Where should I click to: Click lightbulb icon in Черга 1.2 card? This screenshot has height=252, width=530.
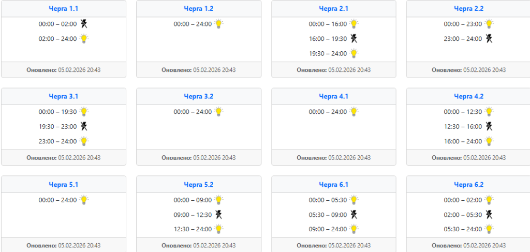(x=219, y=24)
